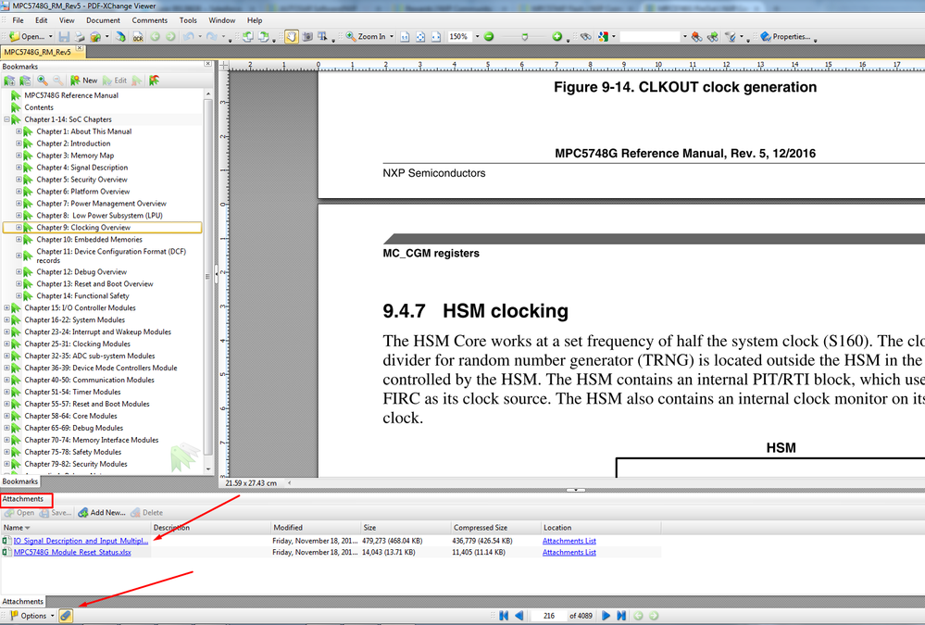The height and width of the screenshot is (625, 925).
Task: Click the green minus zoom out button
Action: pos(489,37)
